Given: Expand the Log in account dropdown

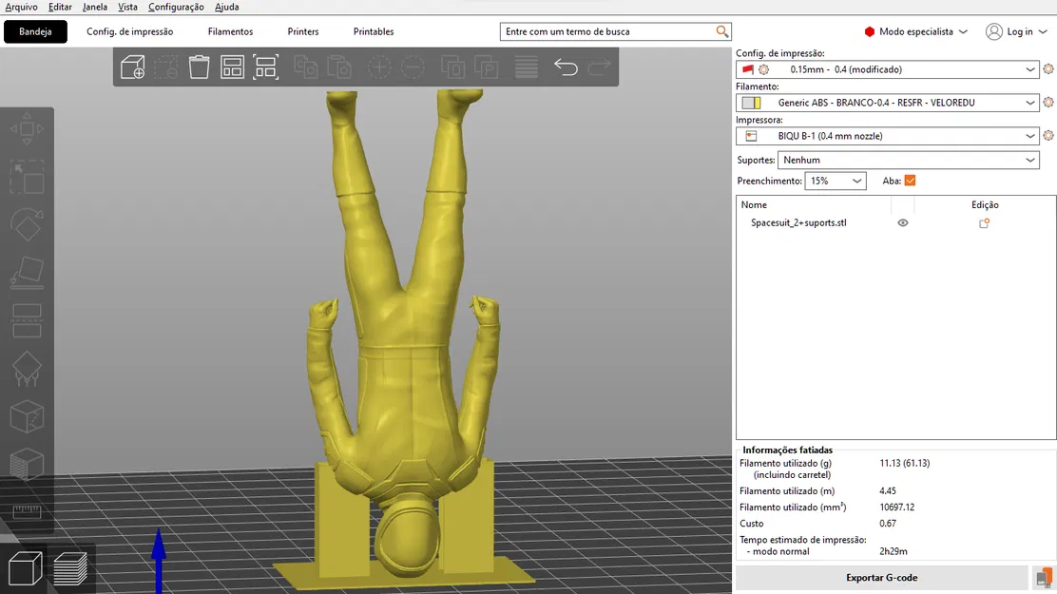Looking at the screenshot, I should click(1016, 31).
